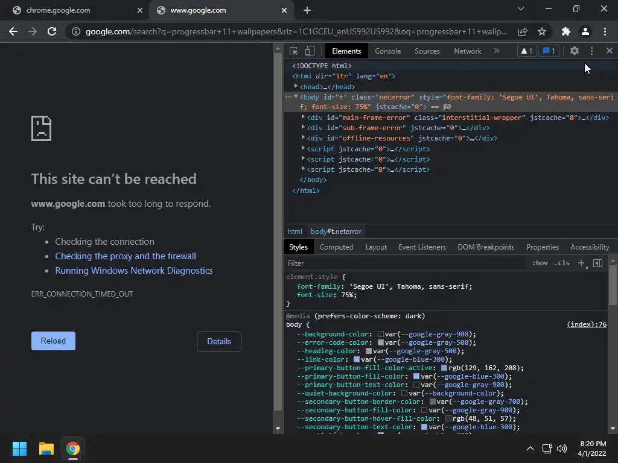Viewport: 618px width, 463px height.
Task: Select the inspect element picker icon
Action: point(293,51)
